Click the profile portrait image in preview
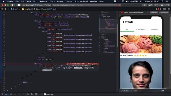The width and height of the screenshot is (171, 96). coord(141,74)
